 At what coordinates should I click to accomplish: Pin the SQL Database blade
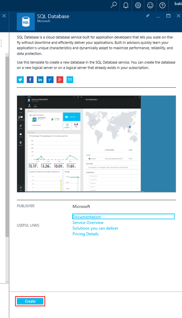[x=148, y=16]
